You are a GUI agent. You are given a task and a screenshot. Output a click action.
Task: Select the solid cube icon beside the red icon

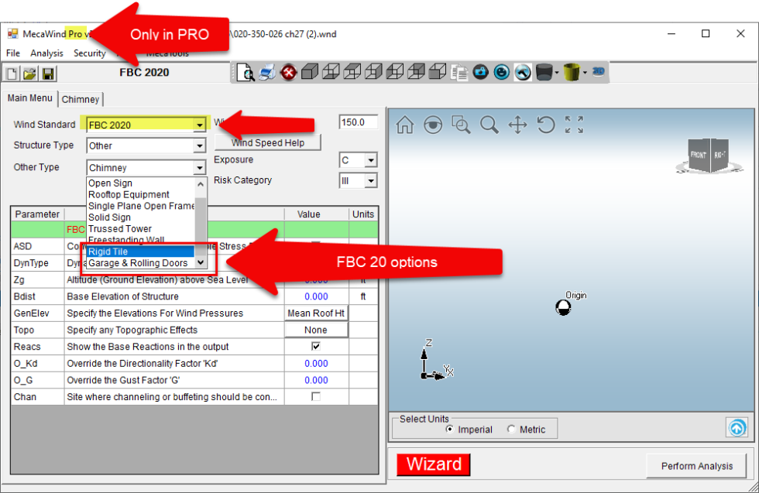coord(309,72)
